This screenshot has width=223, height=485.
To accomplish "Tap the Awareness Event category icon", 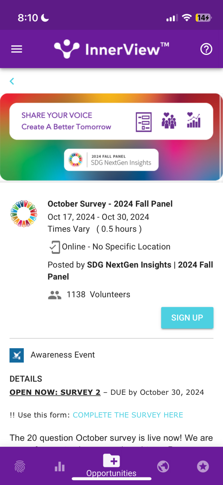I will tap(17, 355).
